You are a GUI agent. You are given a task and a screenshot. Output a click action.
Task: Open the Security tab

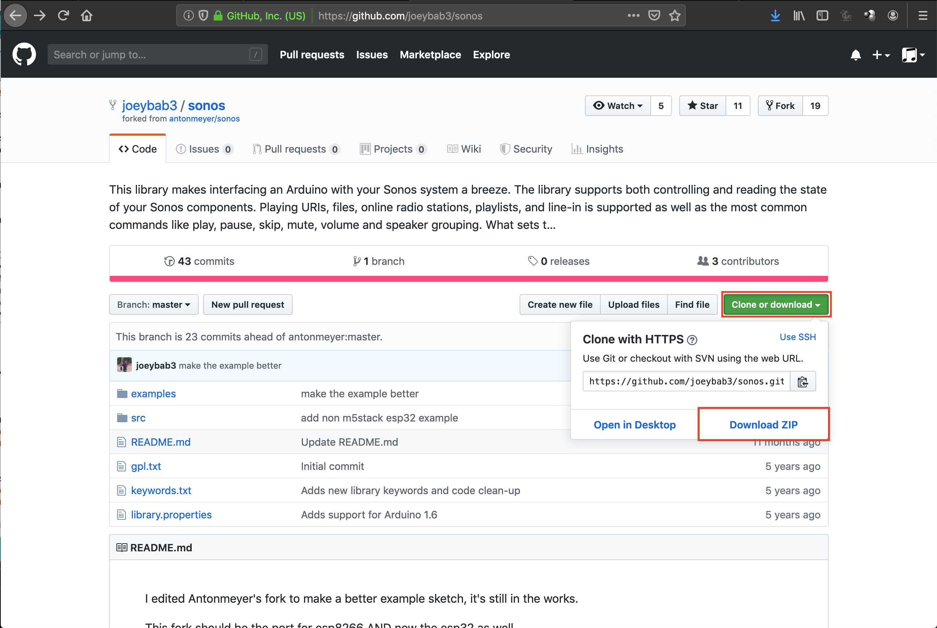click(526, 149)
